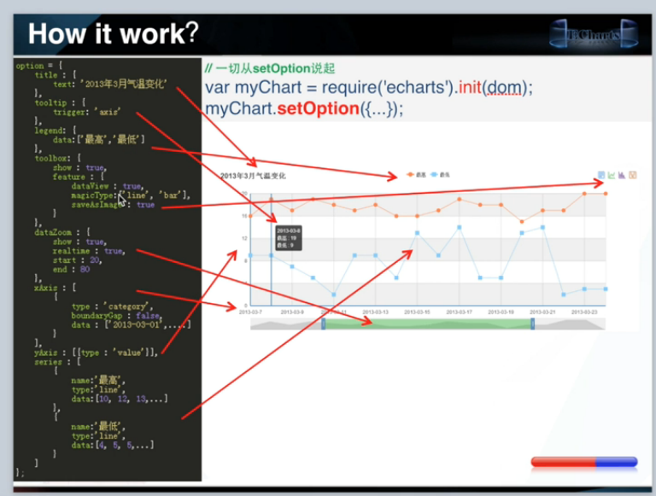Click x-axis label 2013-03-17
This screenshot has height=496, width=656.
[459, 312]
